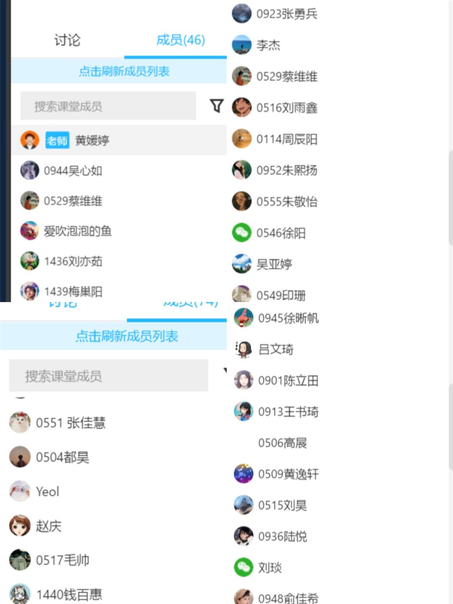The image size is (453, 604).
Task: Select member 0506高展
Action: [282, 443]
